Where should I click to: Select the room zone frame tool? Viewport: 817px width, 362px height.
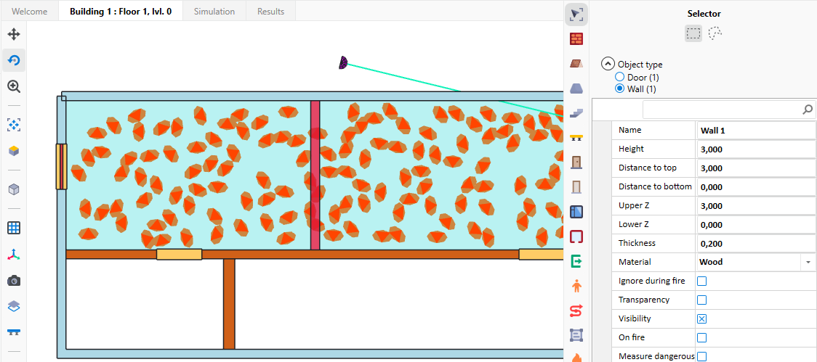tap(576, 335)
